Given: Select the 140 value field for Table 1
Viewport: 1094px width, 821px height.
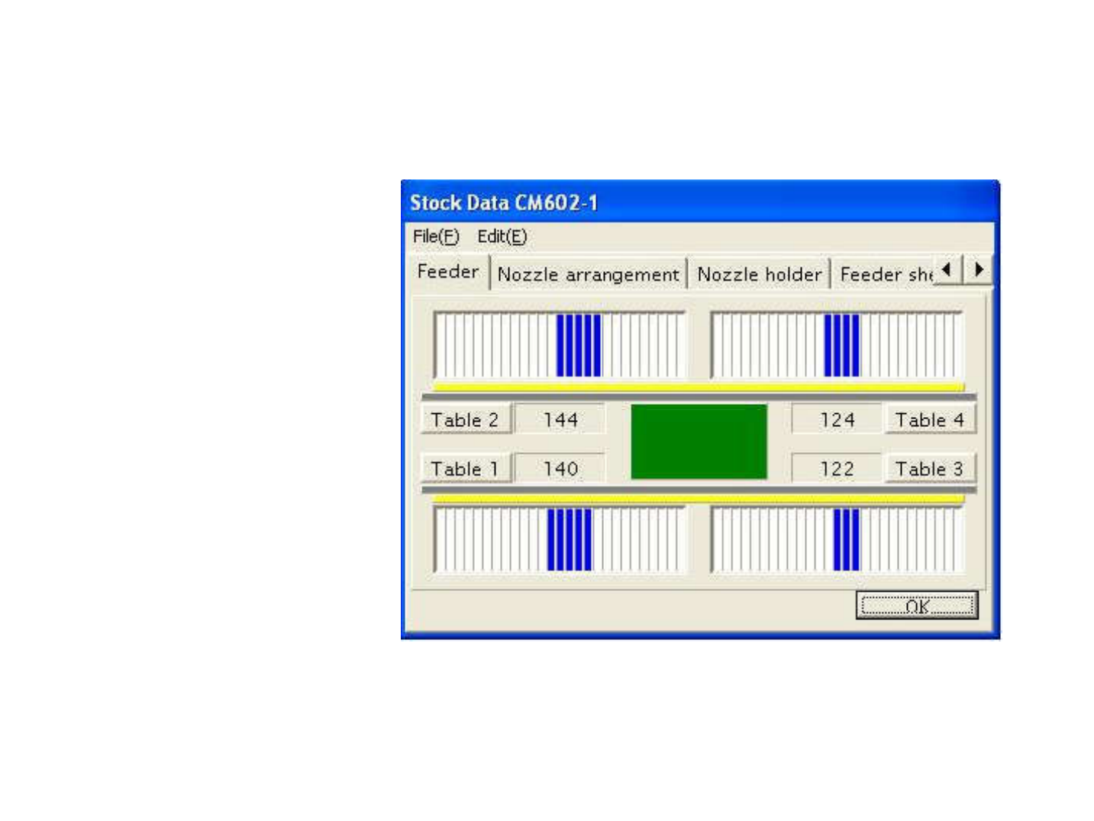Looking at the screenshot, I should tap(560, 469).
